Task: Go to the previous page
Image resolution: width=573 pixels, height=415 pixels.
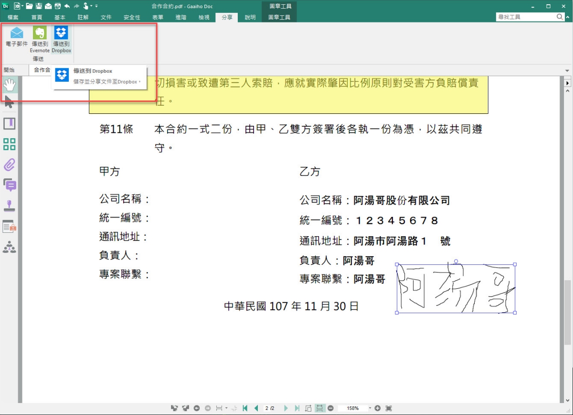Action: pos(256,408)
